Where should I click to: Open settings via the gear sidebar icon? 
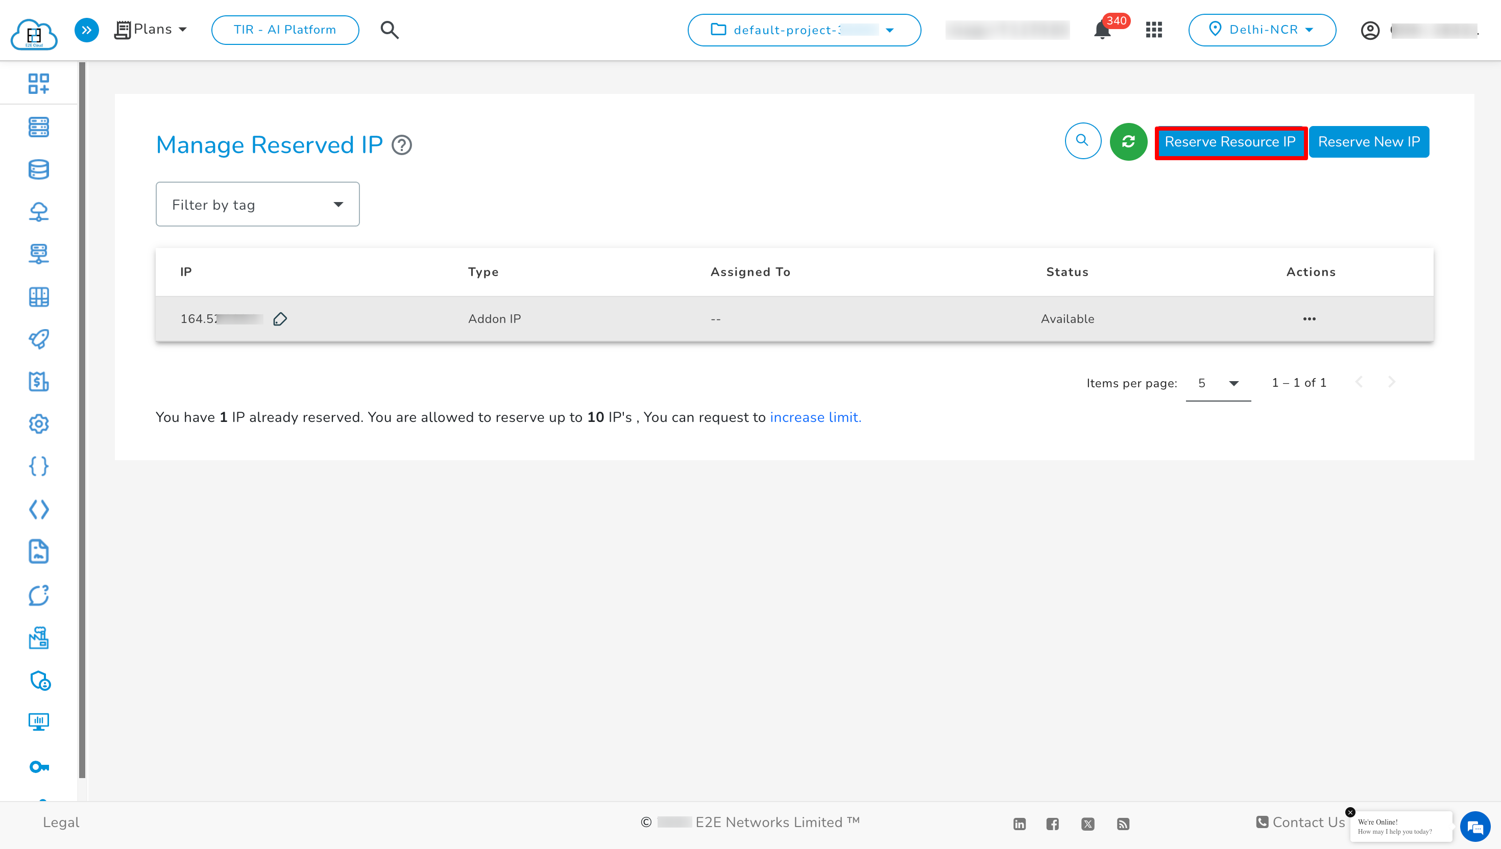(x=38, y=424)
